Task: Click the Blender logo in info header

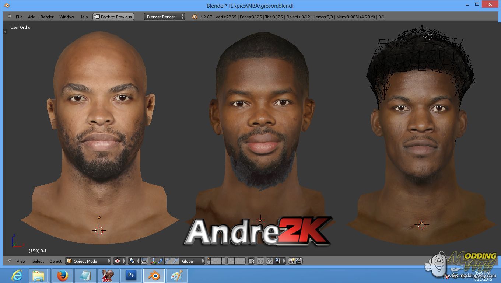Action: coord(195,17)
